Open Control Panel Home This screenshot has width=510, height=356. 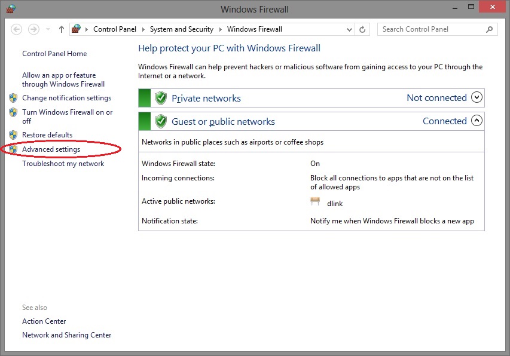(x=54, y=54)
